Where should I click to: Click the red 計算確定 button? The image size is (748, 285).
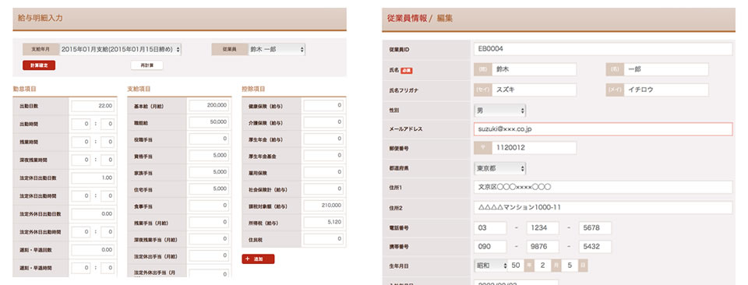pos(39,65)
